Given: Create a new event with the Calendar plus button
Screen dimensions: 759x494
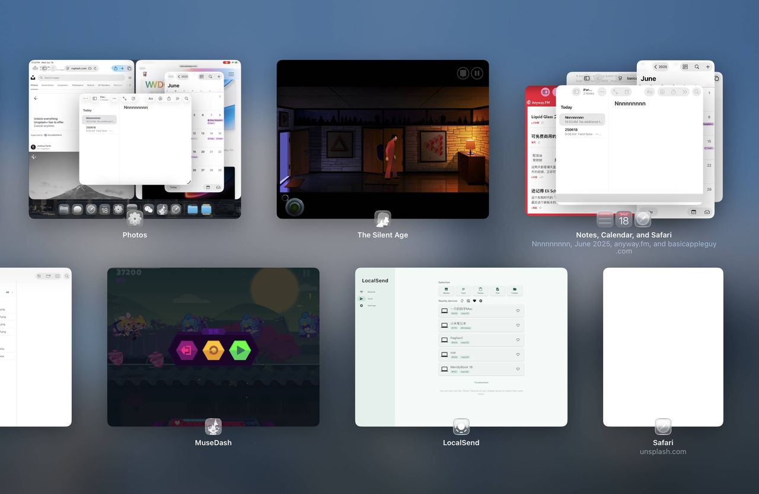Looking at the screenshot, I should (707, 67).
